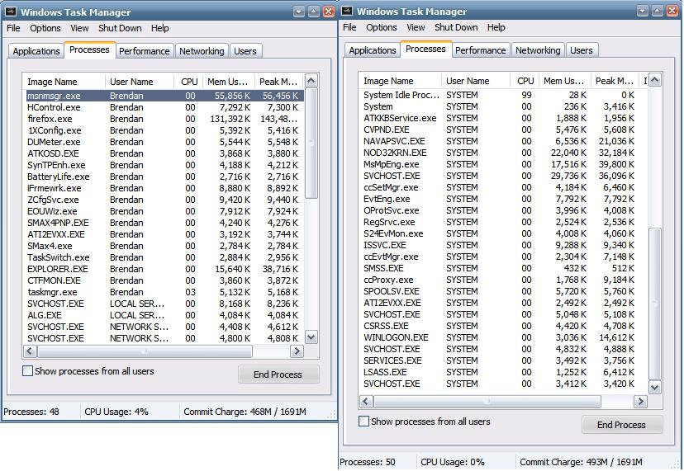The image size is (684, 471).
Task: Switch to Applications tab in left window
Action: click(x=36, y=51)
